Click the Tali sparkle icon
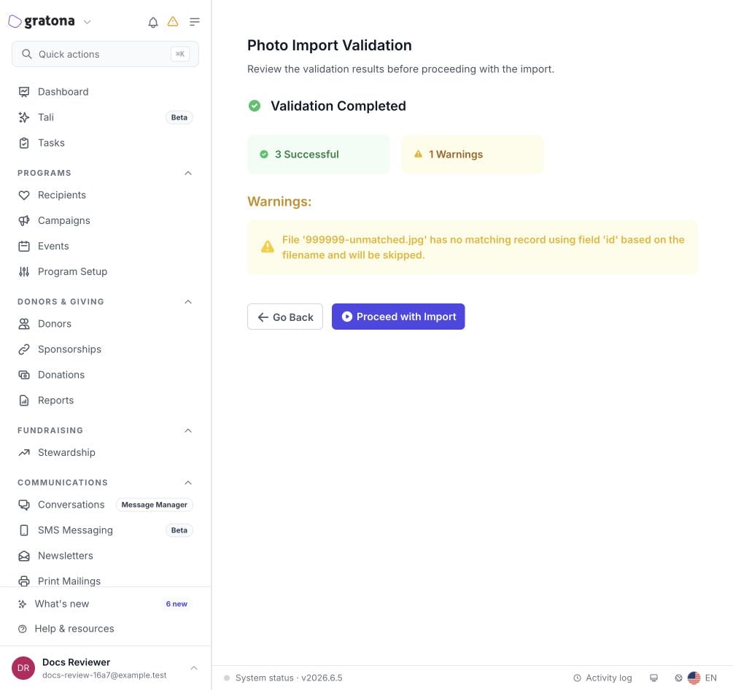The width and height of the screenshot is (733, 690). pos(24,117)
